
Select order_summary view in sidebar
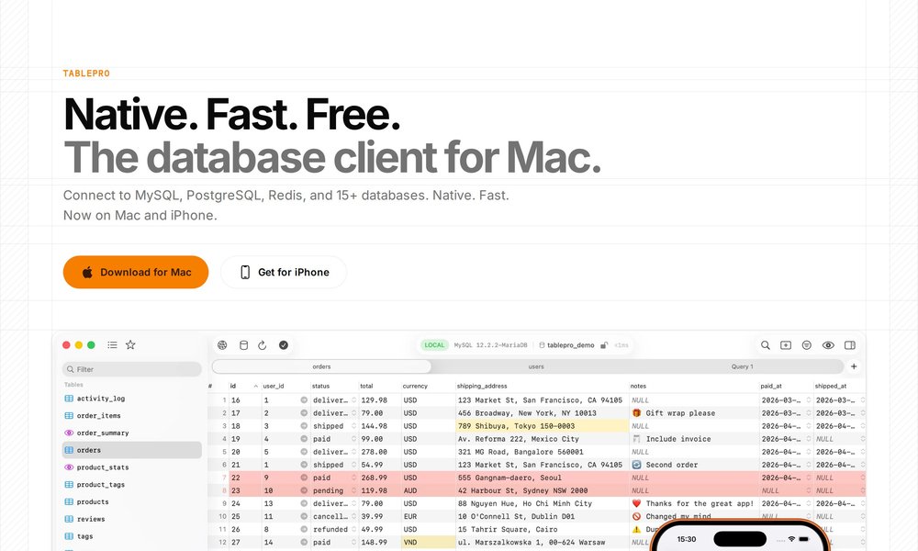(131, 433)
